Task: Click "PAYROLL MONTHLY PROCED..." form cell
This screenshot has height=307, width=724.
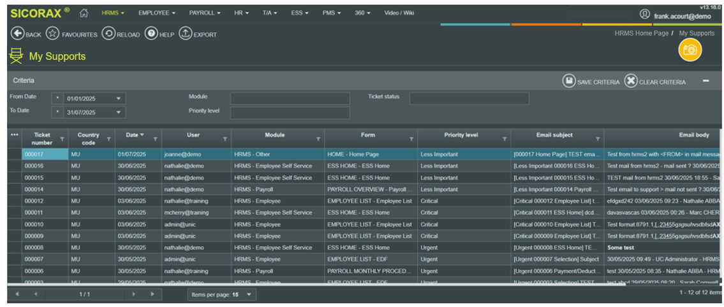Action: (x=371, y=271)
